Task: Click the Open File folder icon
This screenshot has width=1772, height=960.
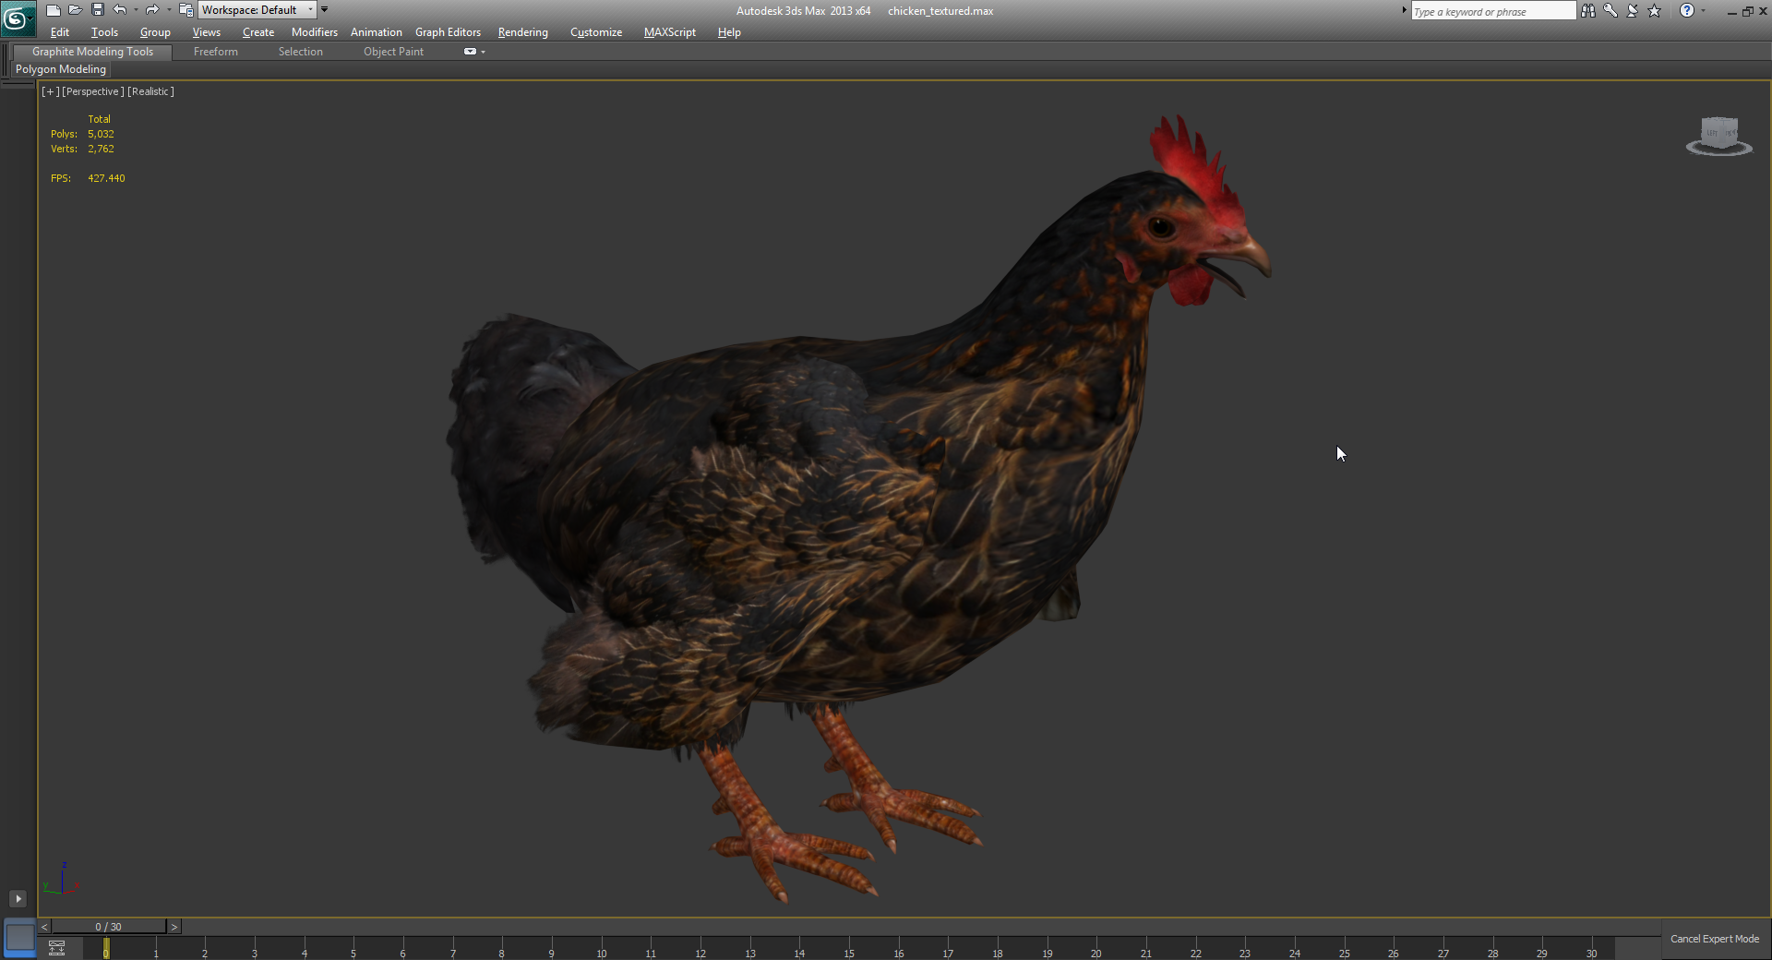Action: click(76, 9)
